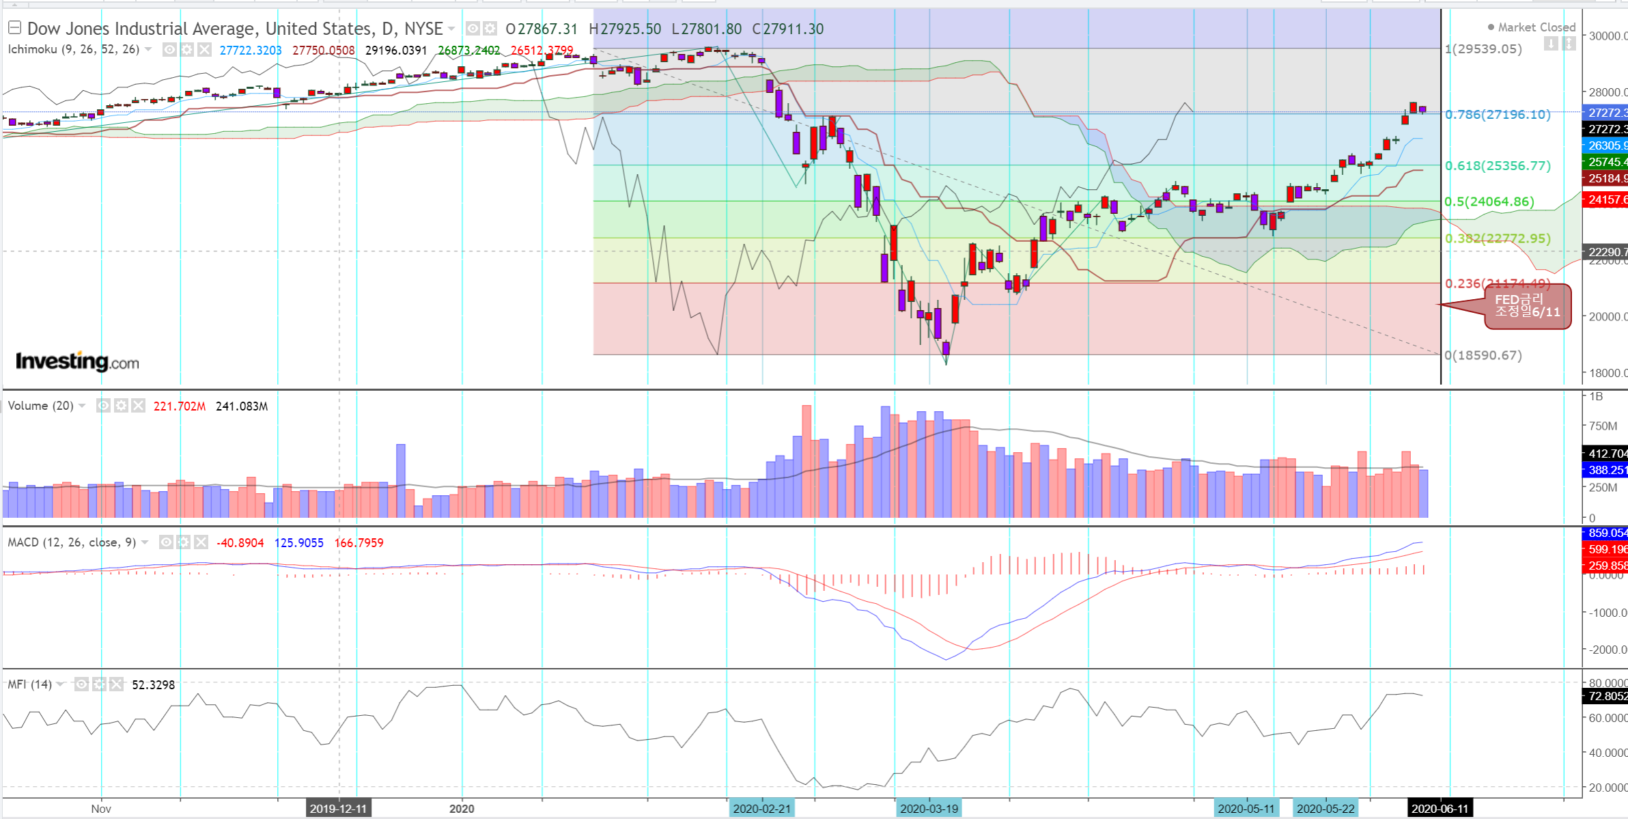1628x819 pixels.
Task: Open Ichimoku indicator settings gear
Action: pyautogui.click(x=187, y=50)
